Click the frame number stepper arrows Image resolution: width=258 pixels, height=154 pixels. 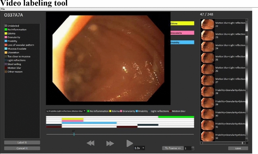[x=193, y=148]
